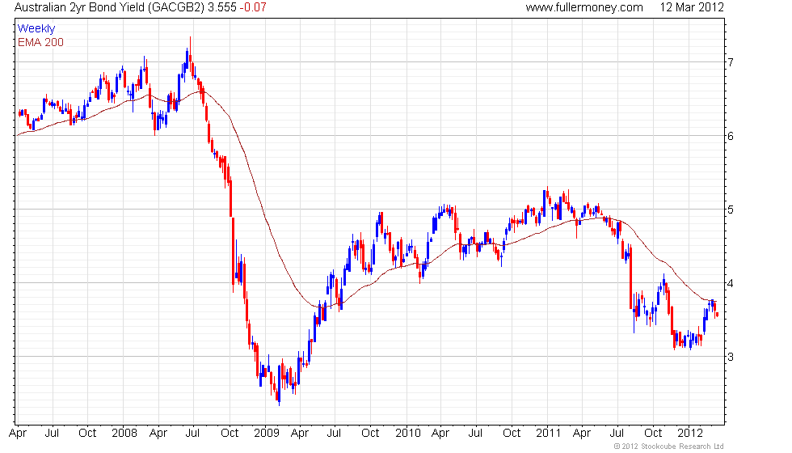Click the 3 value on yield axis
The height and width of the screenshot is (453, 792).
(x=731, y=357)
